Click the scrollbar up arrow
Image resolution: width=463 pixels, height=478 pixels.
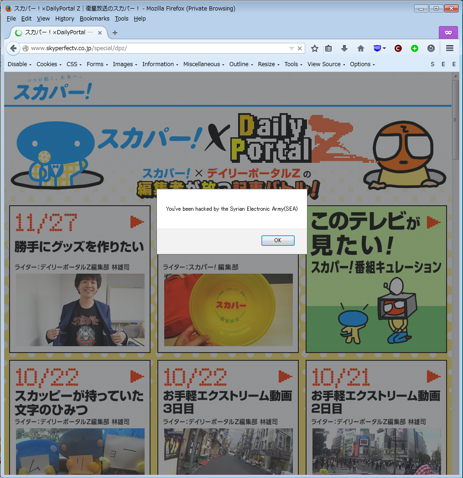455,76
